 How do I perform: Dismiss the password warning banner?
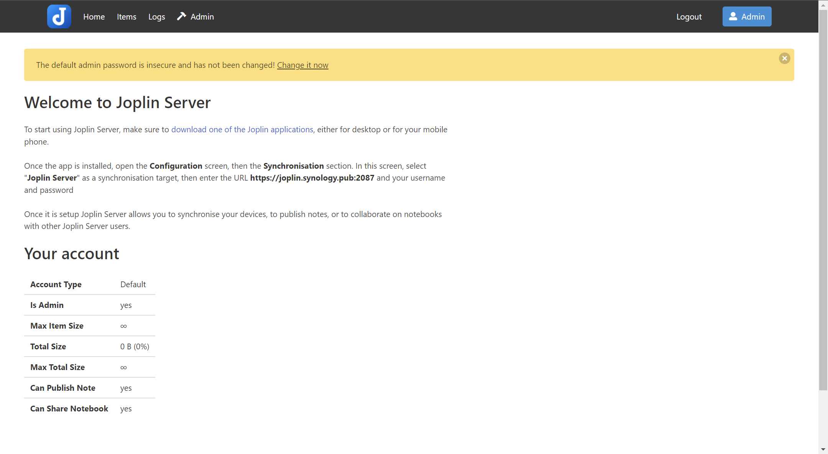[785, 58]
